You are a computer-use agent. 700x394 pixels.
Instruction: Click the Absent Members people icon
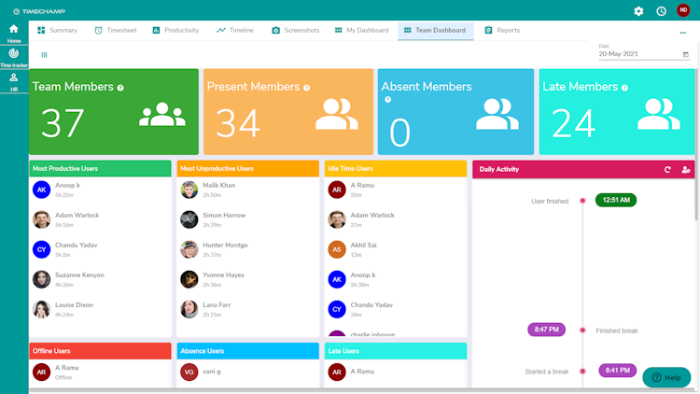(x=497, y=114)
